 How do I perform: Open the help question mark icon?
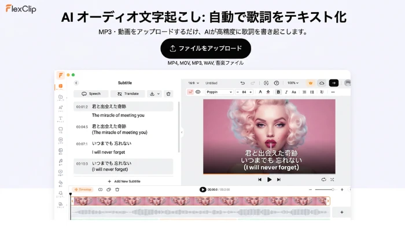tap(277, 83)
